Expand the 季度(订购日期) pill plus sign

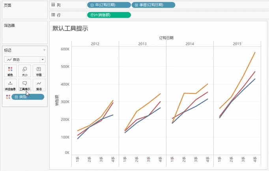136,5
